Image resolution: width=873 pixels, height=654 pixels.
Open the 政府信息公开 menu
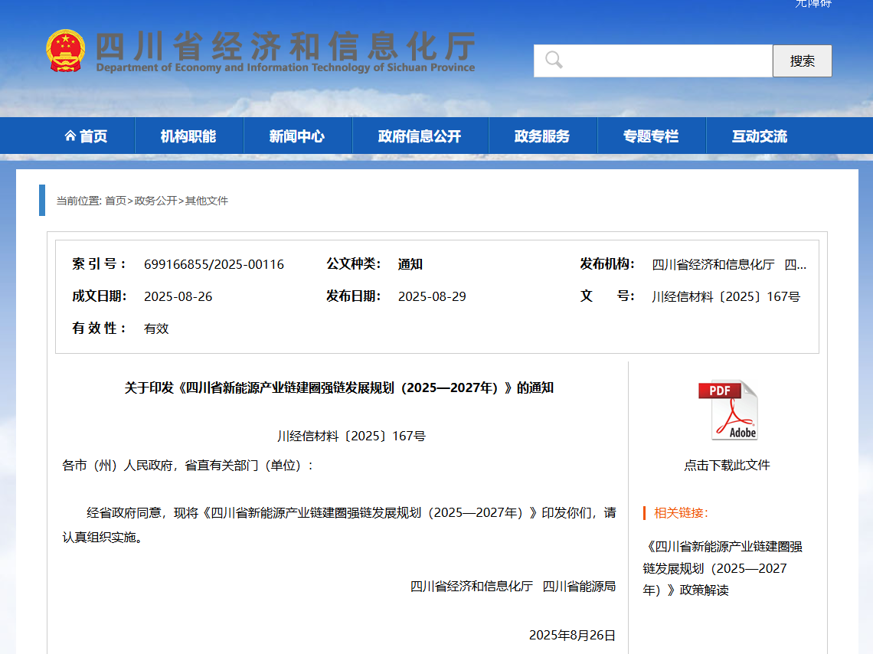[x=420, y=136]
